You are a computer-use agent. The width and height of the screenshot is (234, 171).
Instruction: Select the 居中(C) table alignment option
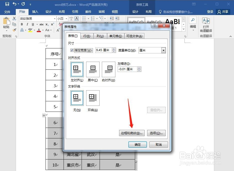click(x=93, y=69)
